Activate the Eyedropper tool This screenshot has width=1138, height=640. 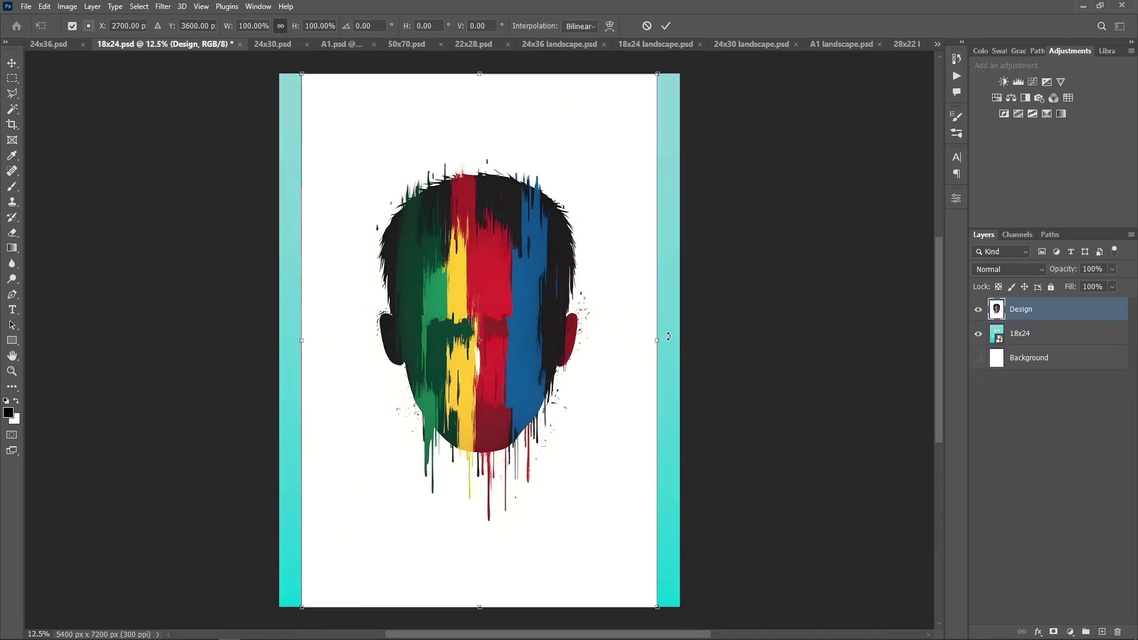[12, 155]
